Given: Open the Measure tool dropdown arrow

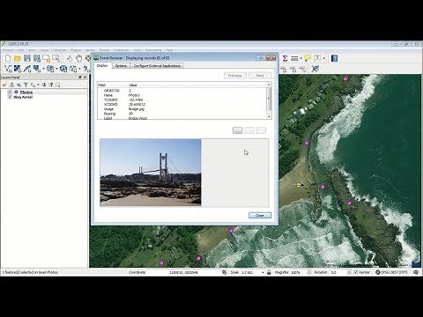Looking at the screenshot, I should (x=301, y=58).
